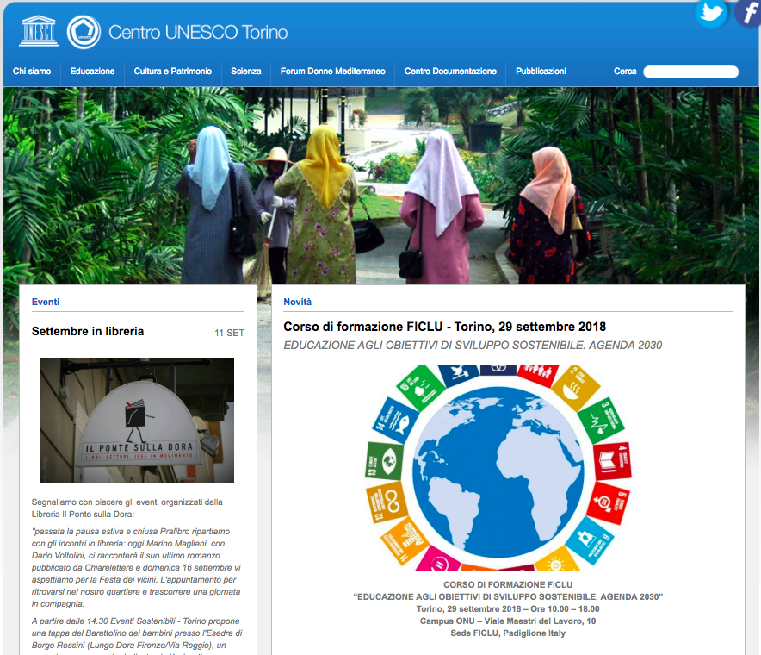The height and width of the screenshot is (655, 761).
Task: Open the Settembre in libreria event
Action: tap(88, 332)
